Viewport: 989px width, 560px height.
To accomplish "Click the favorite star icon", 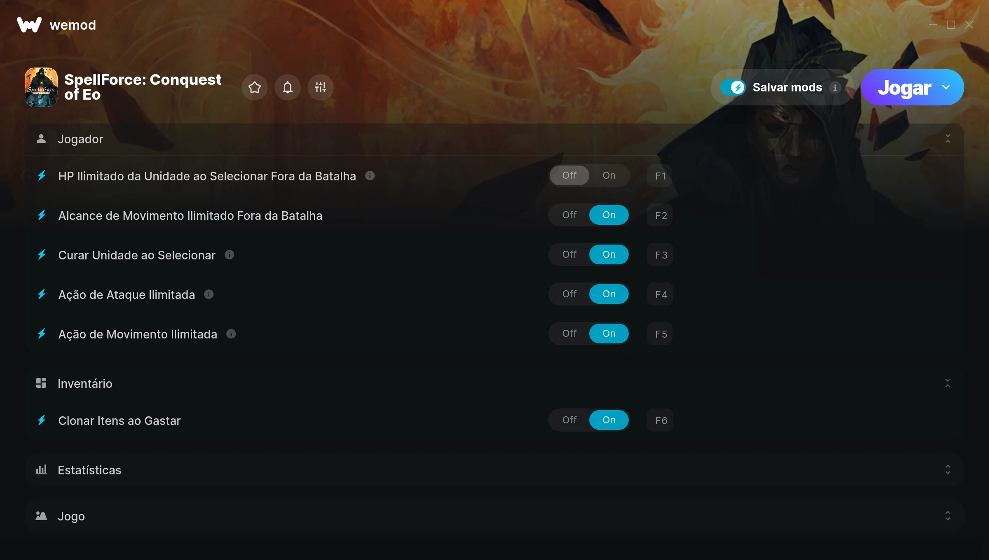I will point(255,87).
